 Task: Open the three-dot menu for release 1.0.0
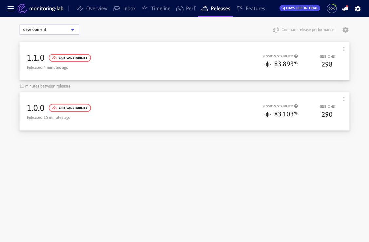coord(344,99)
